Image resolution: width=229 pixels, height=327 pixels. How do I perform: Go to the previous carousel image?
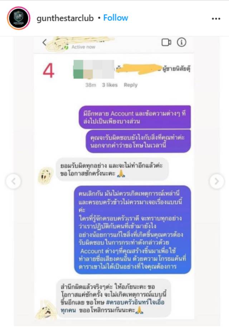(x=14, y=181)
